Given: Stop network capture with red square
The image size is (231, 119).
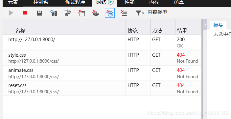Looking at the screenshot, I should [x=25, y=13].
